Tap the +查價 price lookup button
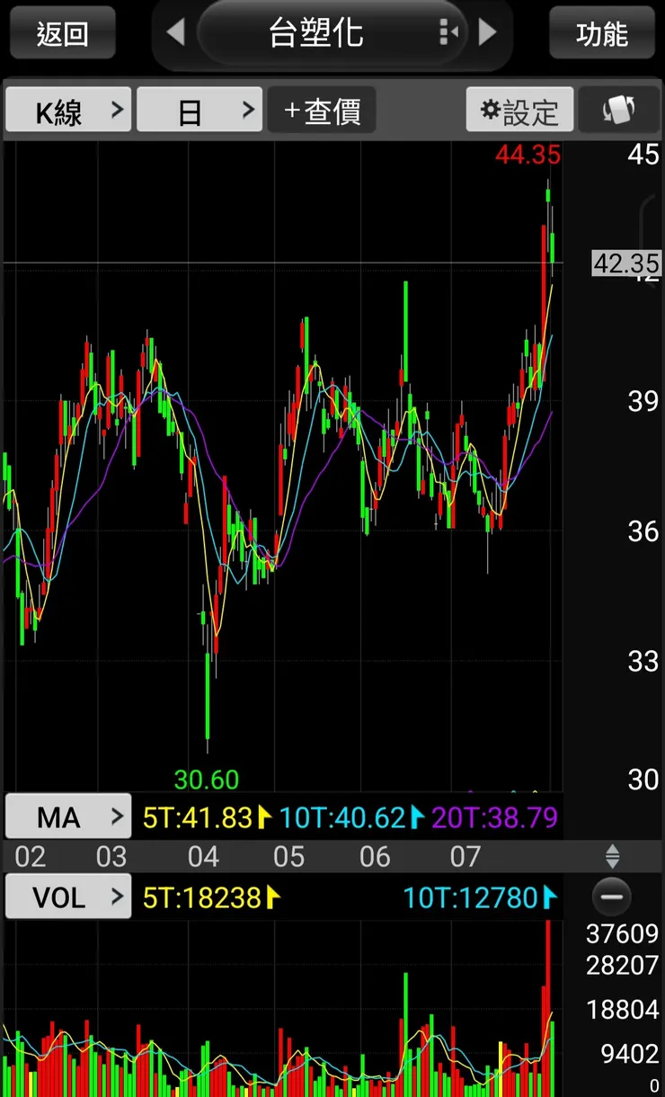The width and height of the screenshot is (665, 1097). pyautogui.click(x=322, y=111)
